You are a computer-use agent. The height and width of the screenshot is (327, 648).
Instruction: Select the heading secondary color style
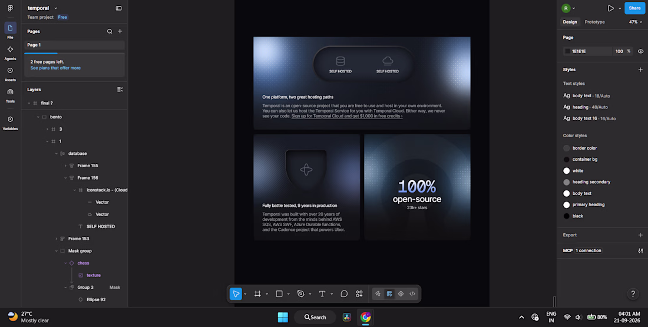pos(587,182)
